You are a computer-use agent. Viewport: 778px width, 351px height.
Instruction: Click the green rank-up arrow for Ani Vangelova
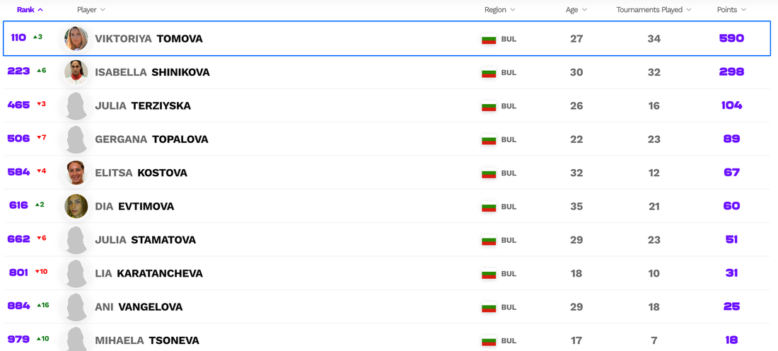[x=38, y=306]
